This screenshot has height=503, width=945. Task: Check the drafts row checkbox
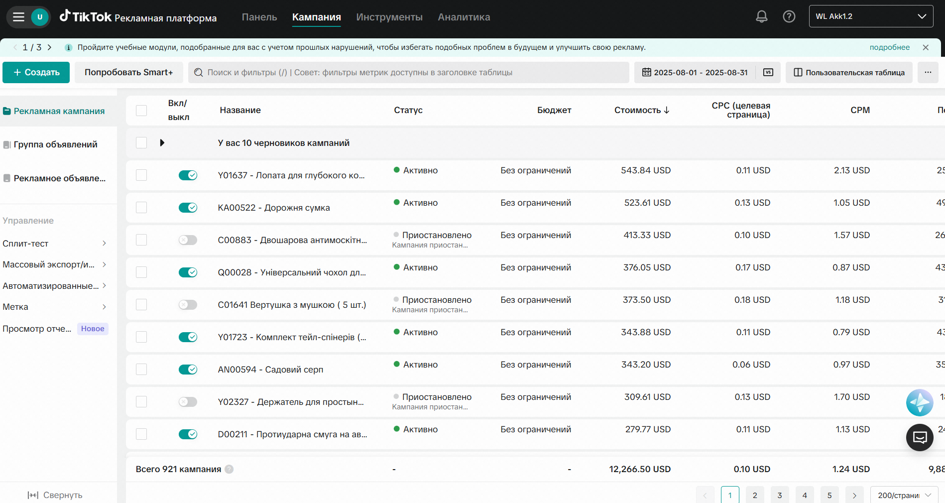[x=141, y=143]
